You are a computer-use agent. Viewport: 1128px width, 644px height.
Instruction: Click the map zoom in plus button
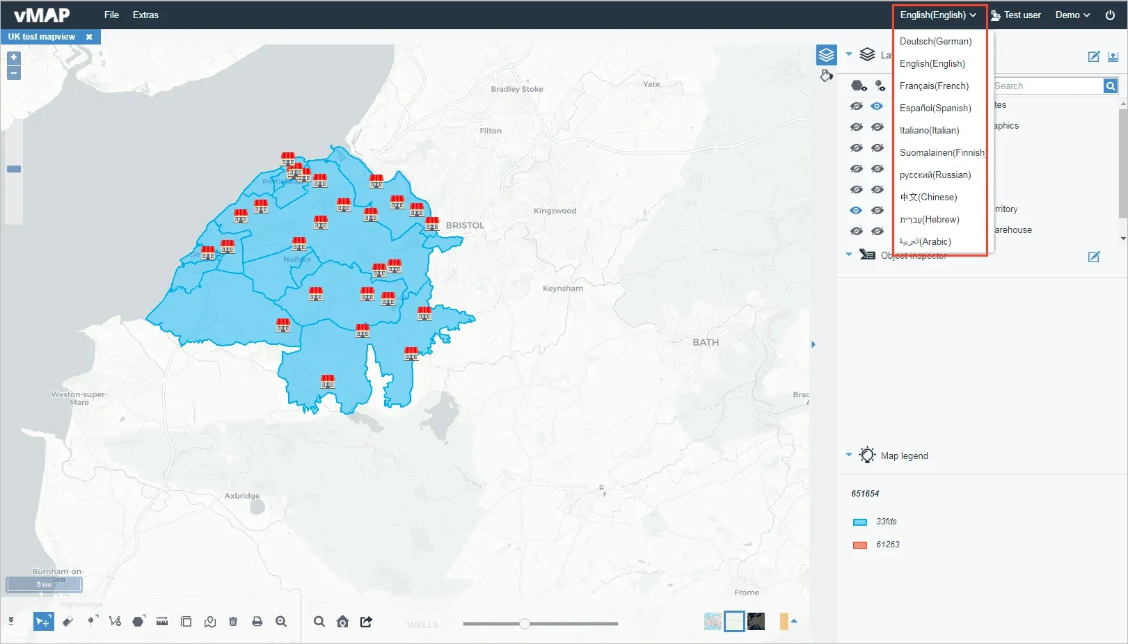[13, 58]
